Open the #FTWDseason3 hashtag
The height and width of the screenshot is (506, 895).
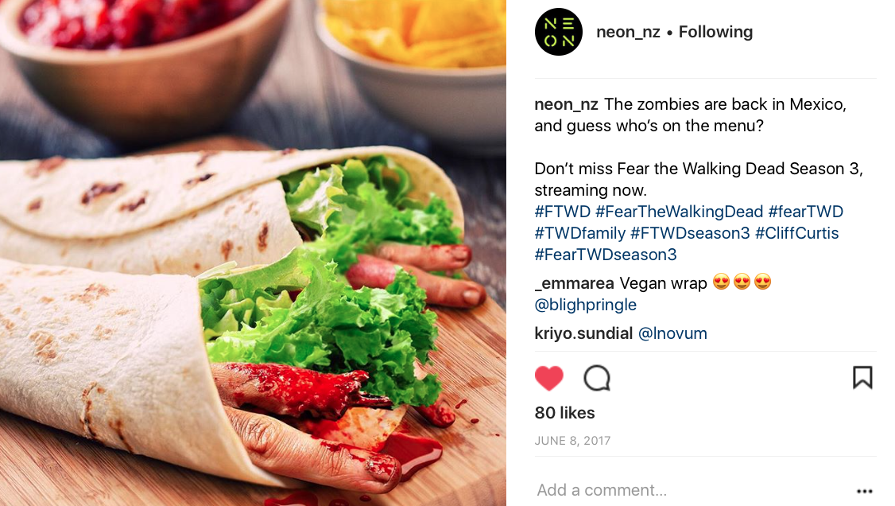tap(690, 233)
